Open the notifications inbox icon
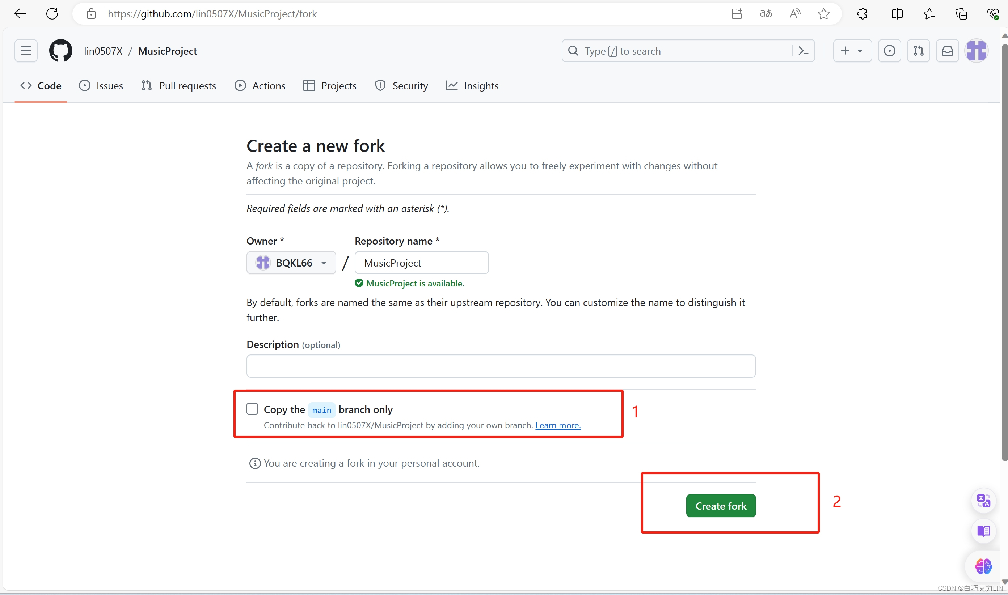This screenshot has height=595, width=1008. point(947,51)
